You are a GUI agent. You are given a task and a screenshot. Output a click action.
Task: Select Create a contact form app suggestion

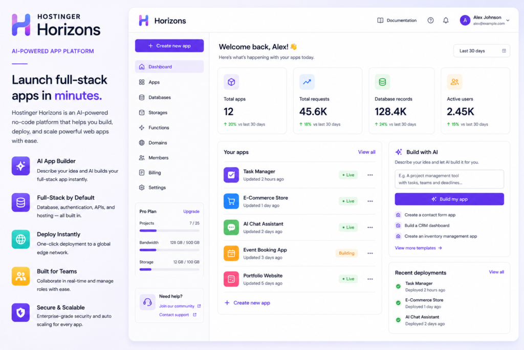(425, 215)
